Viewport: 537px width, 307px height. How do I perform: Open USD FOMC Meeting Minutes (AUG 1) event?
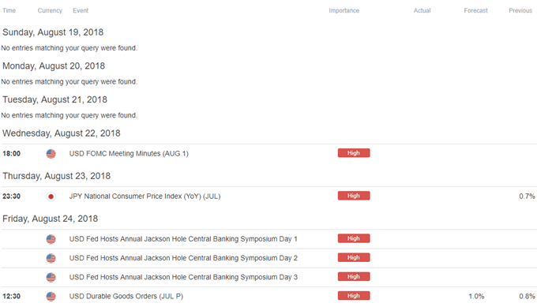129,154
